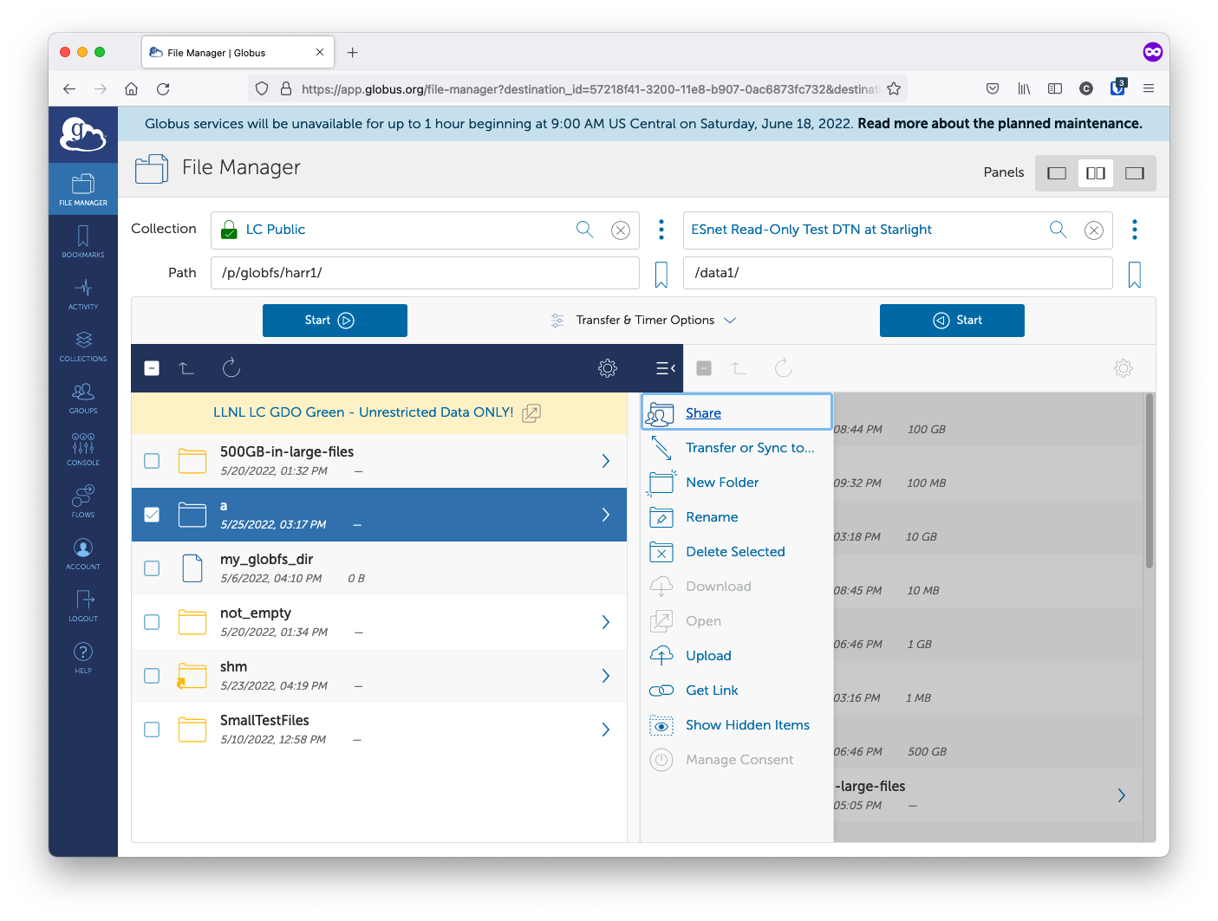Bookmark this page with the star icon
Image resolution: width=1218 pixels, height=921 pixels.
(x=894, y=88)
